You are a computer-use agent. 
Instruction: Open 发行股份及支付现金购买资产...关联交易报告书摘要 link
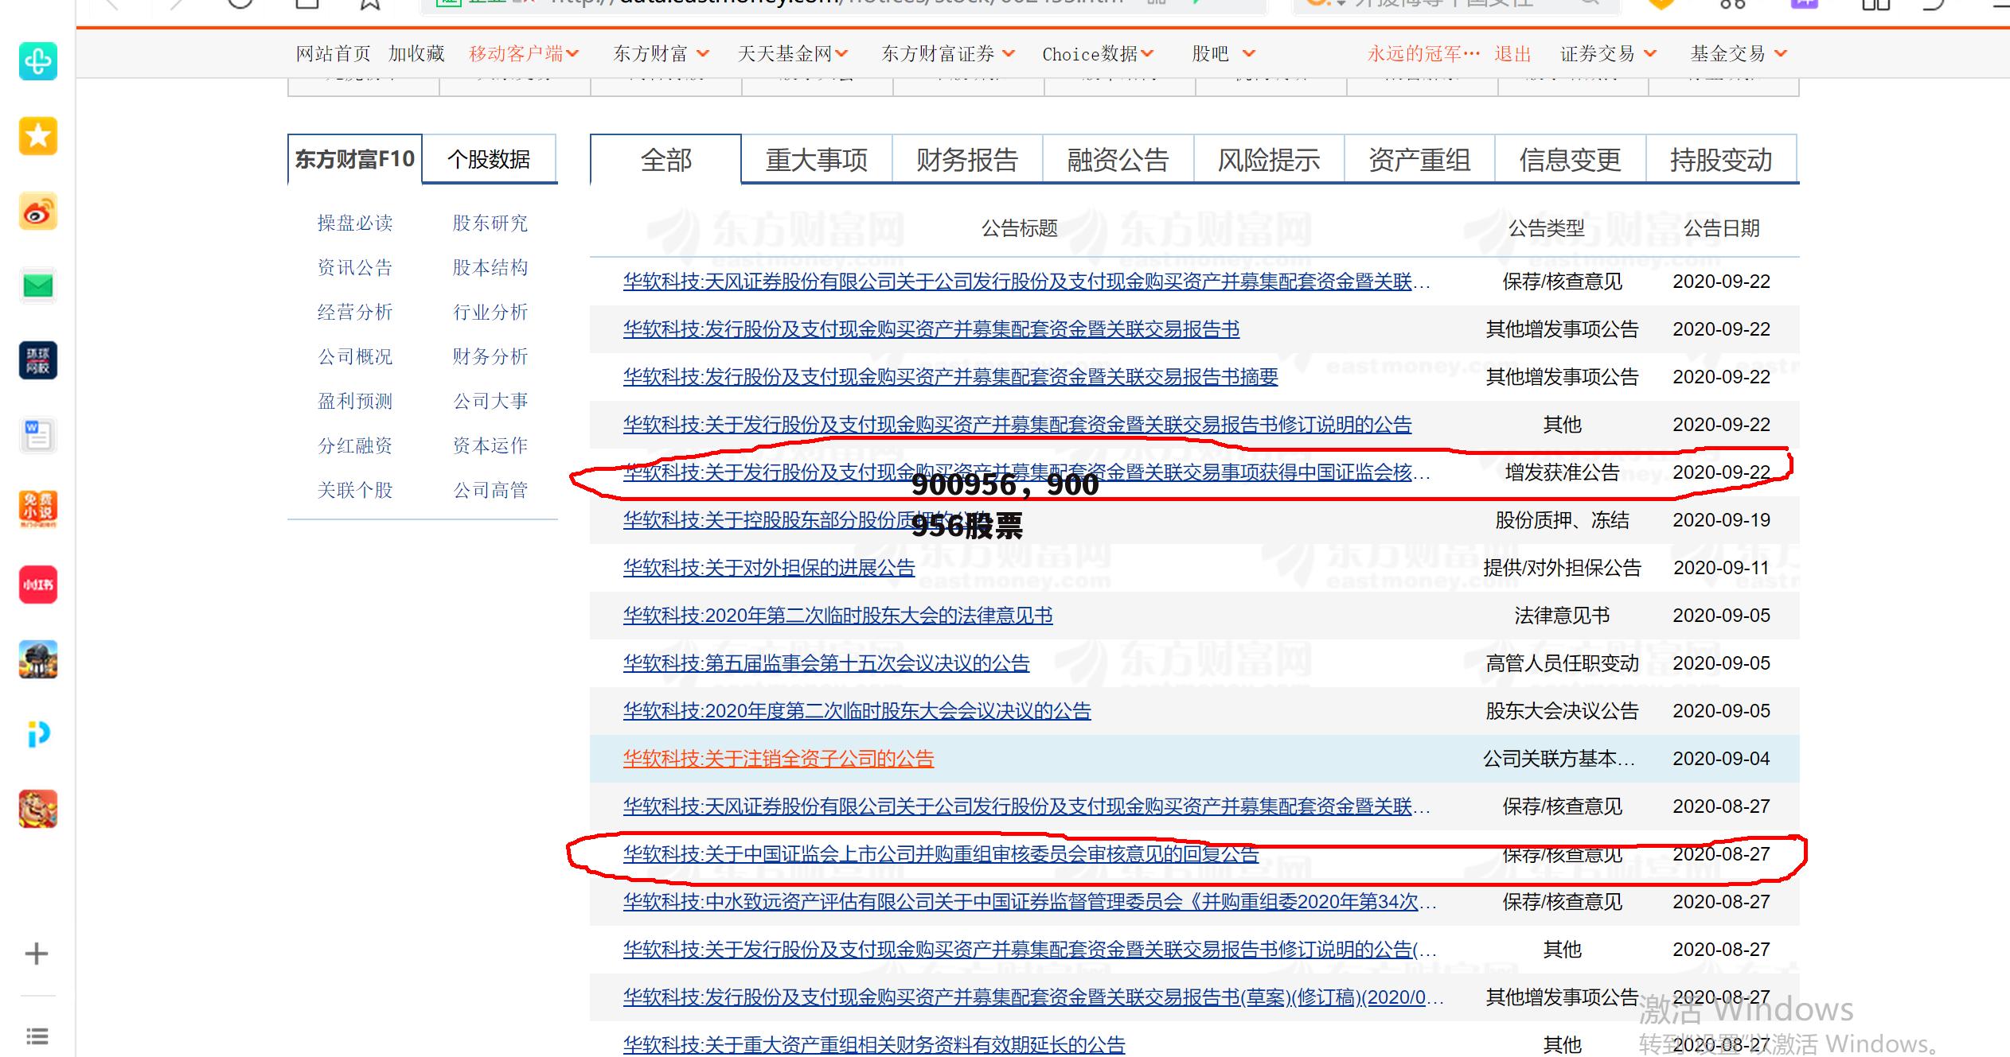(x=950, y=377)
